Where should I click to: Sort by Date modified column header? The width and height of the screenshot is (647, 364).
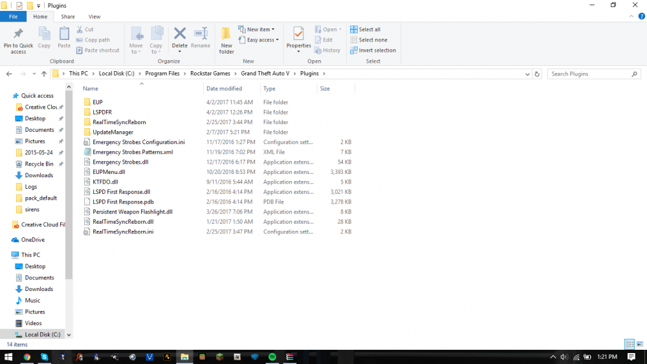point(224,89)
